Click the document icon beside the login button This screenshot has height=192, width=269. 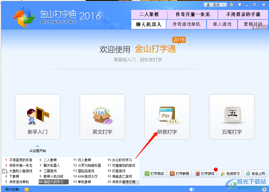tap(232, 5)
